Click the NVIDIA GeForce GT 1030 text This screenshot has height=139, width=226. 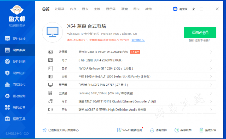coord(106,68)
